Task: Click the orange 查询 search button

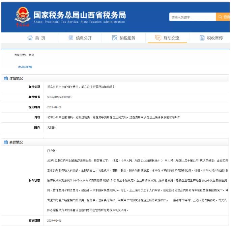Action: pyautogui.click(x=223, y=17)
